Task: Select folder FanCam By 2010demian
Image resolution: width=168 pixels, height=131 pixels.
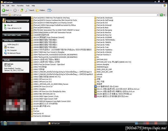Action: [x=41, y=116]
